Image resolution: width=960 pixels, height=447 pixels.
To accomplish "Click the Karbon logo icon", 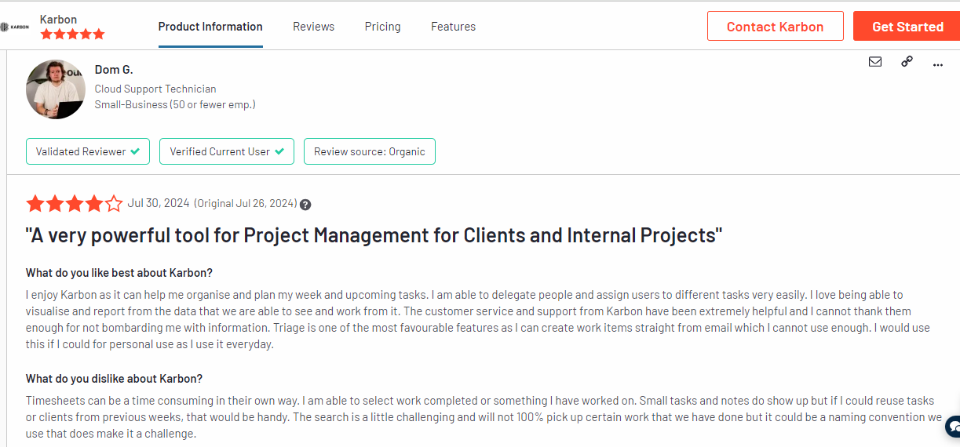I will click(x=14, y=27).
